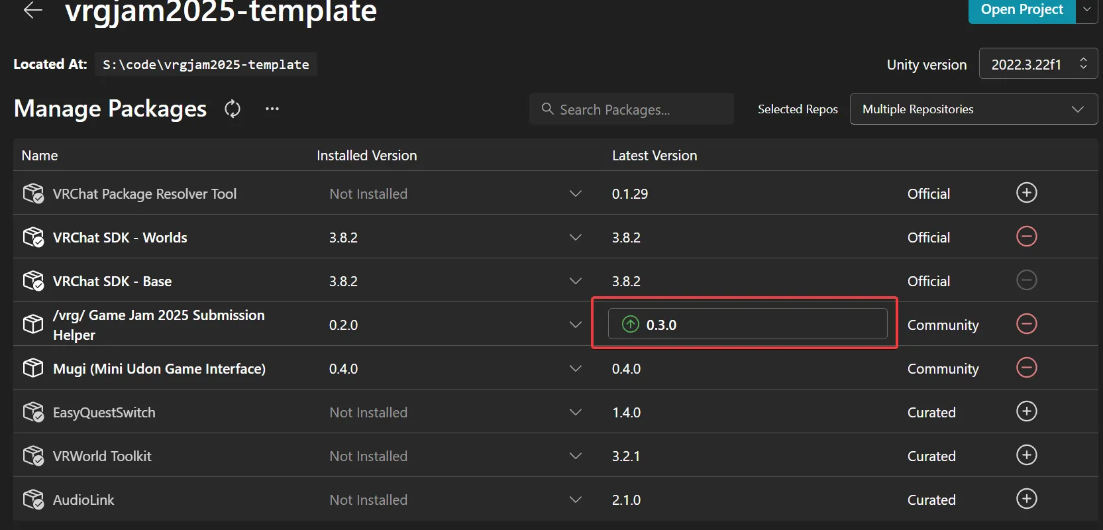Image resolution: width=1103 pixels, height=530 pixels.
Task: Click installed version 0.2.0 for Submission Helper
Action: pyautogui.click(x=343, y=325)
